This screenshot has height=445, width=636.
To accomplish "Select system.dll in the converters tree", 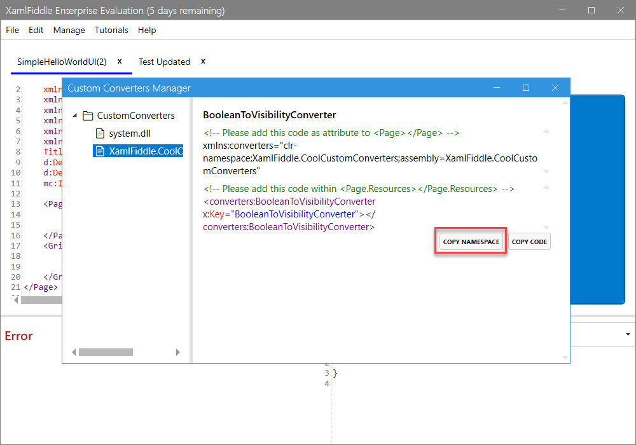I will click(x=130, y=133).
